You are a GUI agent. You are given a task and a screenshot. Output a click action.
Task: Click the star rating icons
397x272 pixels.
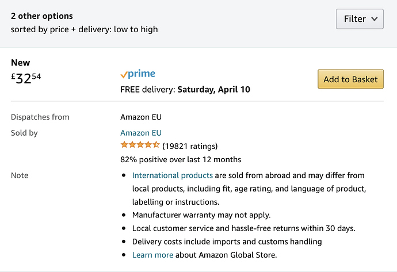coord(140,145)
